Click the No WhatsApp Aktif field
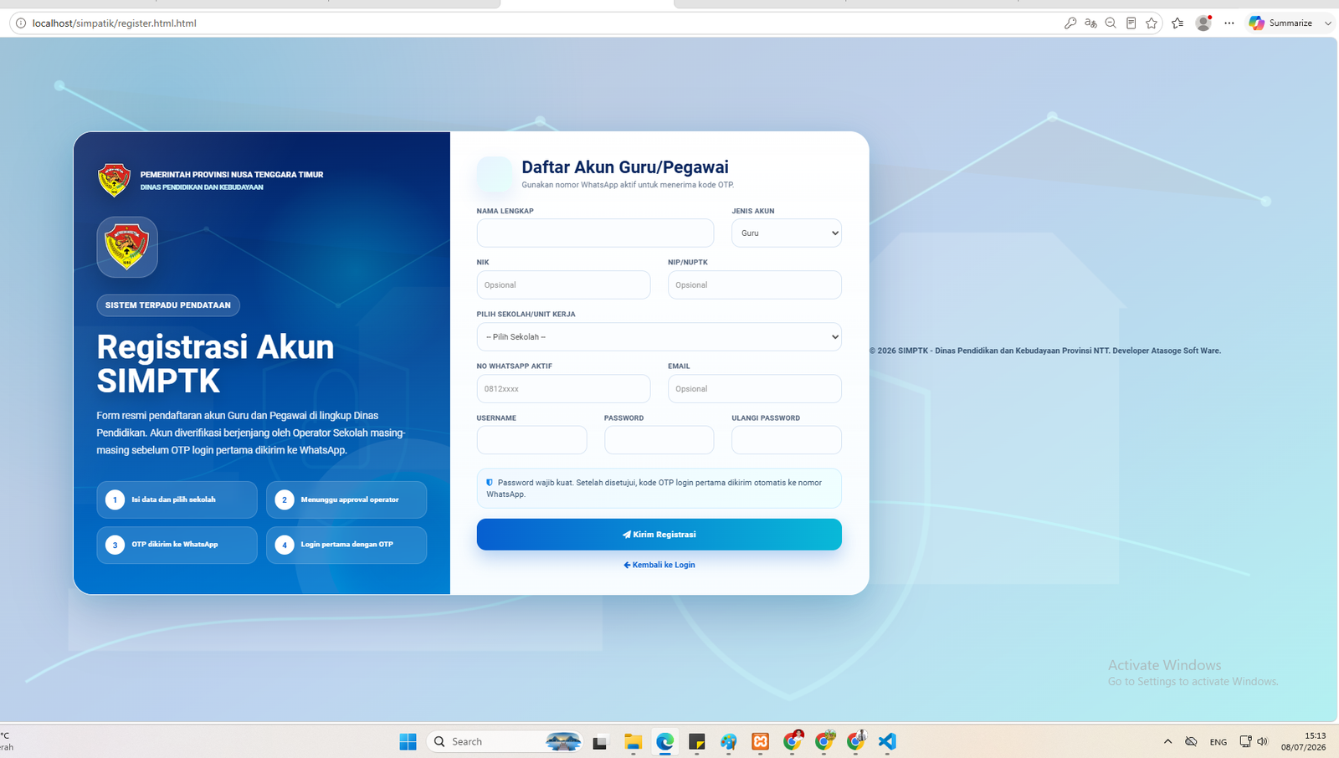The image size is (1339, 758). pos(563,388)
